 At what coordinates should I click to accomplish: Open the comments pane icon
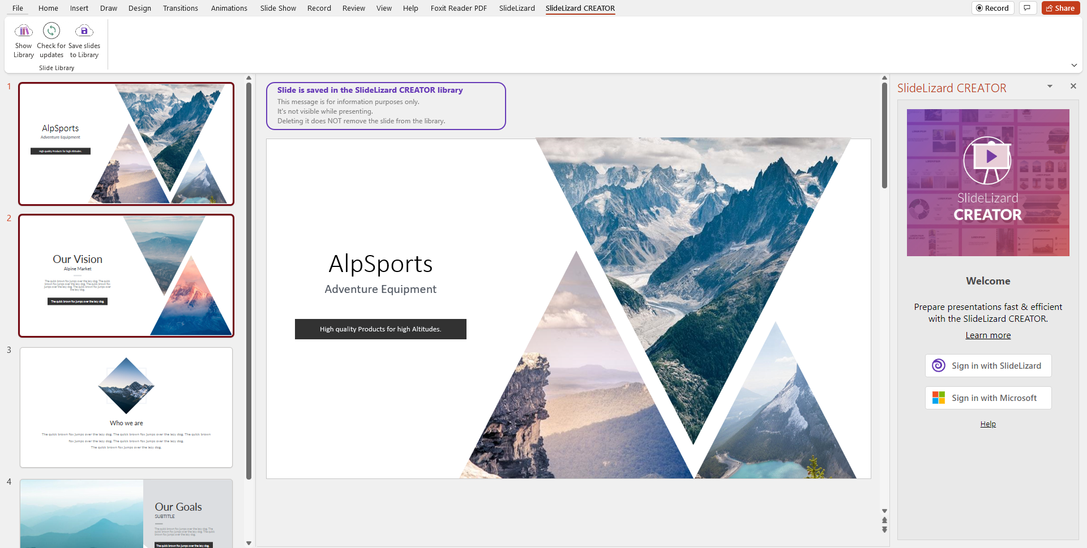(x=1027, y=8)
